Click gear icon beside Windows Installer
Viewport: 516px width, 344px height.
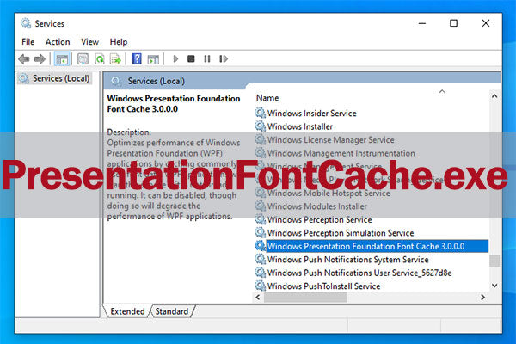pyautogui.click(x=260, y=126)
